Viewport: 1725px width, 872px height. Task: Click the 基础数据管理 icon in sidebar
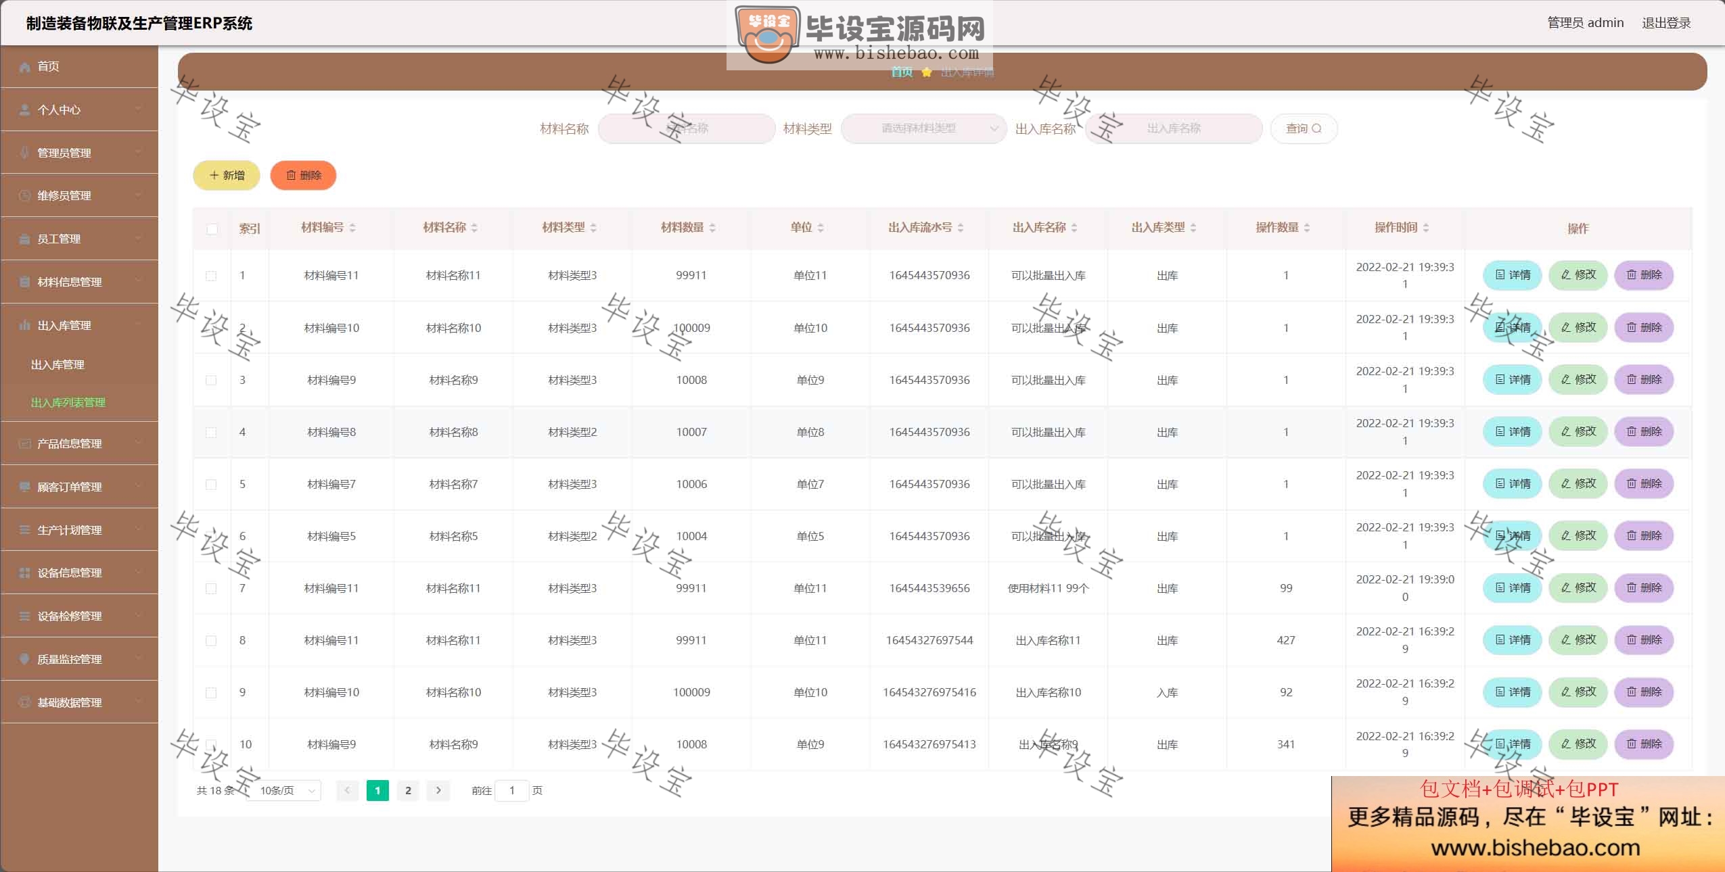tap(25, 702)
